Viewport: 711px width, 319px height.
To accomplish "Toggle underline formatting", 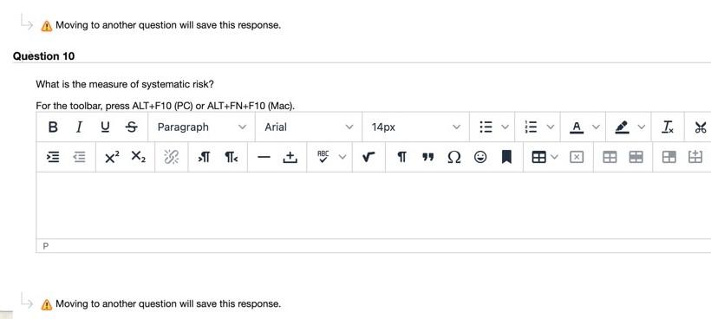I will [105, 127].
